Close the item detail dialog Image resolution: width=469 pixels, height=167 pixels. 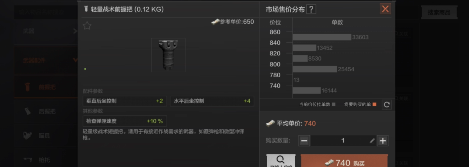pyautogui.click(x=385, y=9)
